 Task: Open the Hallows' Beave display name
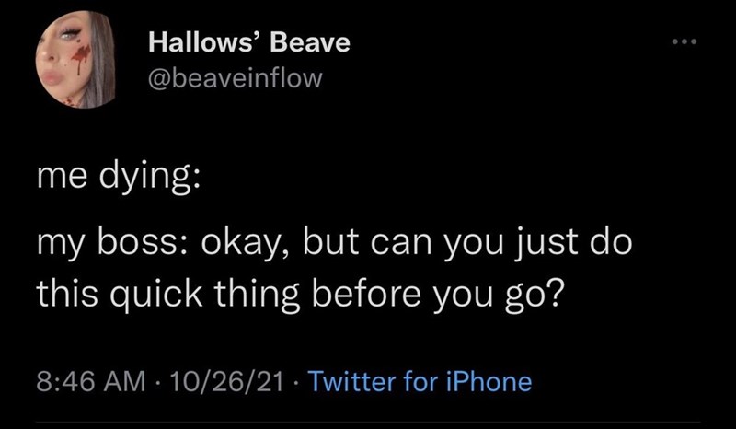click(x=248, y=43)
